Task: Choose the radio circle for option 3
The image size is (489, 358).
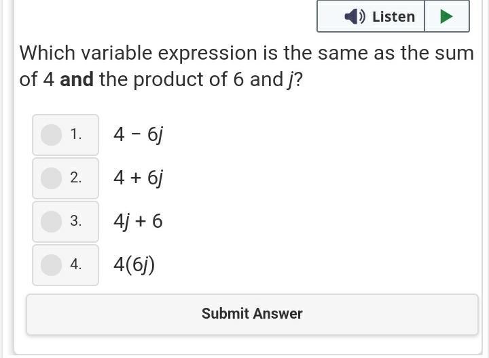Action: coord(51,221)
